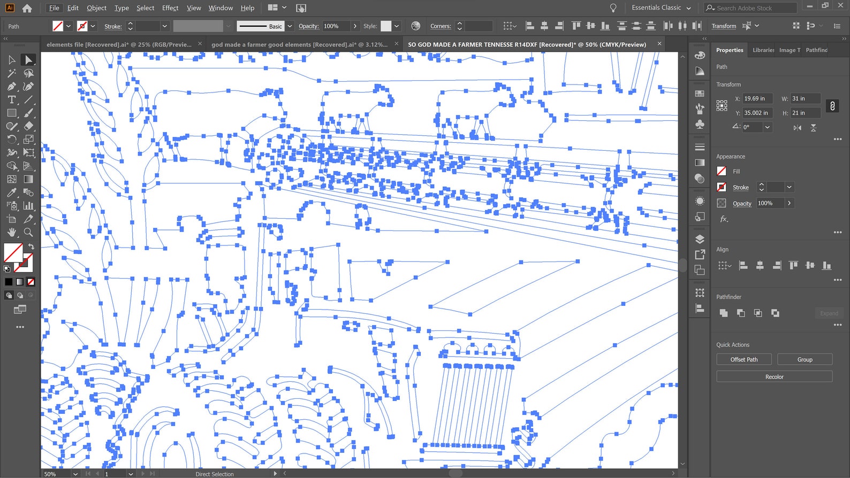Set color mode to None
This screenshot has height=478, width=850.
coord(31,282)
